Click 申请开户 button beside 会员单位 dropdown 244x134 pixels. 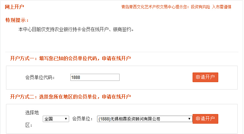pyautogui.click(x=205, y=119)
